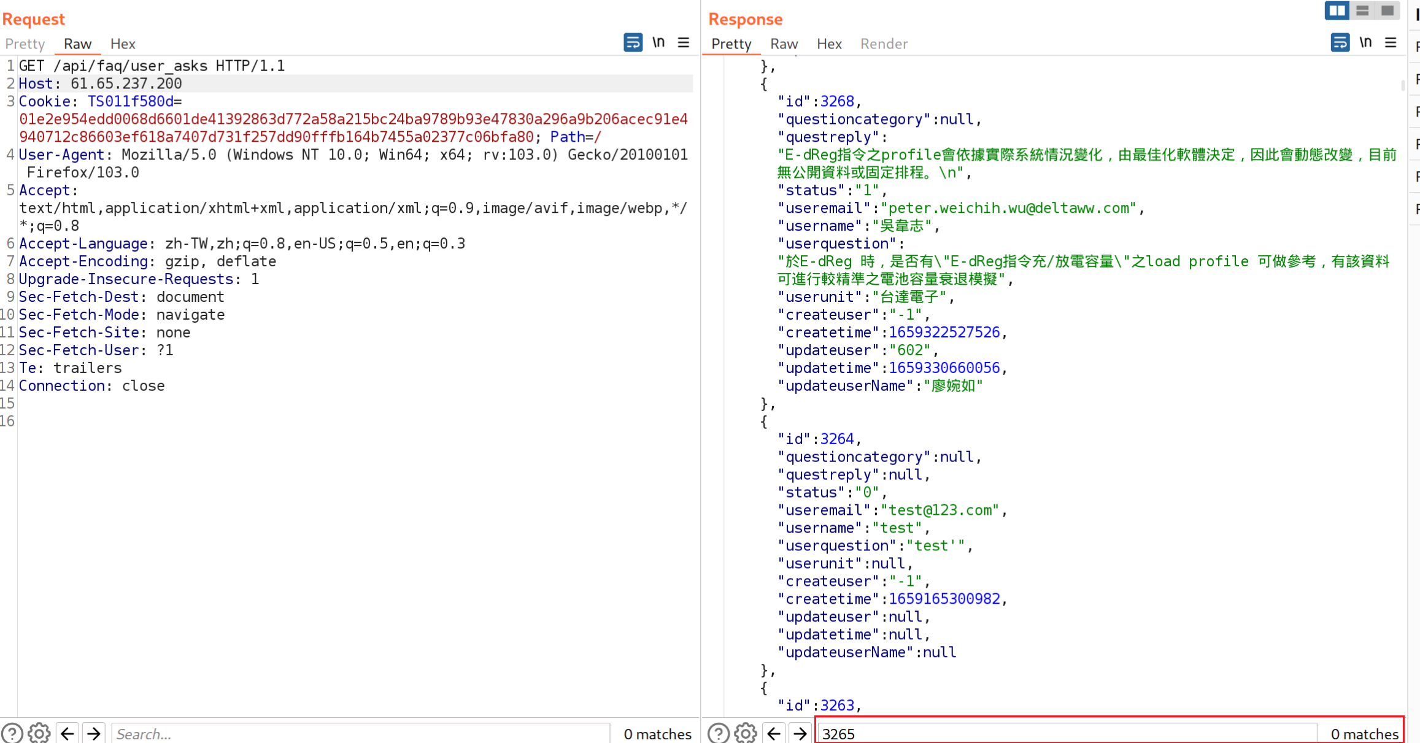Image resolution: width=1420 pixels, height=743 pixels.
Task: Open Response panel options menu
Action: pyautogui.click(x=1391, y=42)
